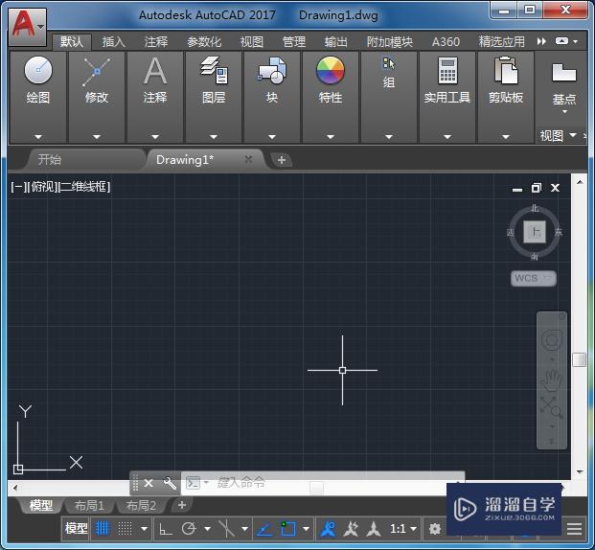This screenshot has height=550, width=595.
Task: Click the [-] viewport control label
Action: pos(18,187)
